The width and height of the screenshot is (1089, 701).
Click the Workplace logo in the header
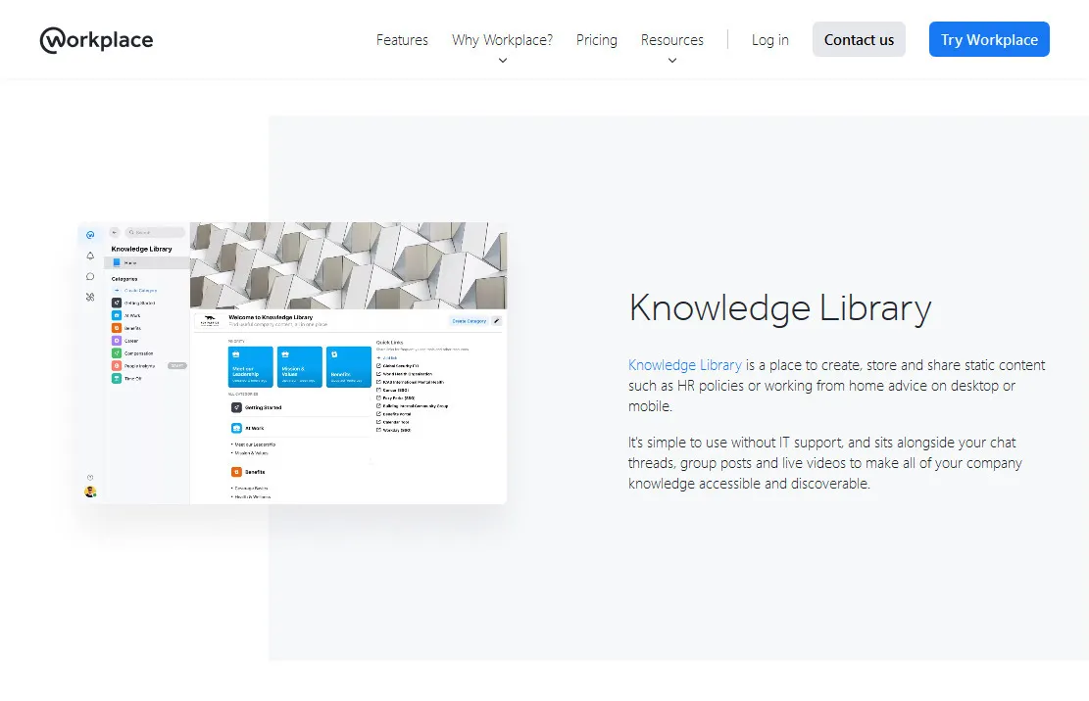96,40
